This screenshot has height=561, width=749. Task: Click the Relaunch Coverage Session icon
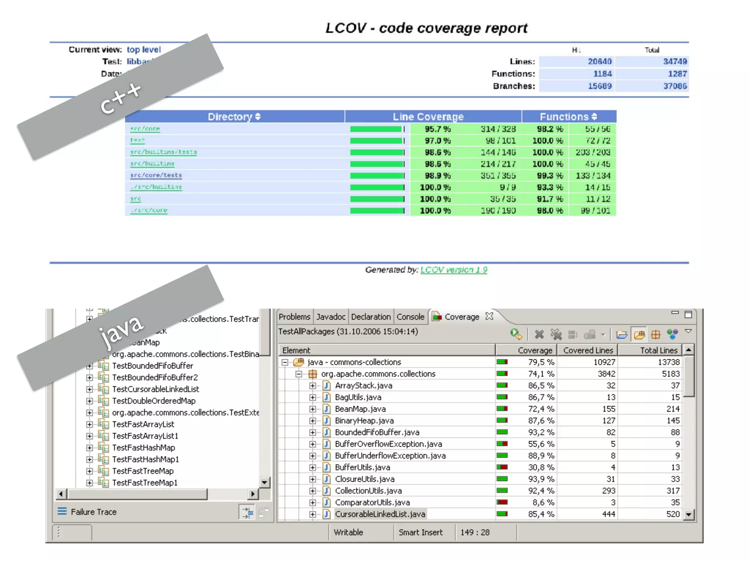tap(516, 334)
